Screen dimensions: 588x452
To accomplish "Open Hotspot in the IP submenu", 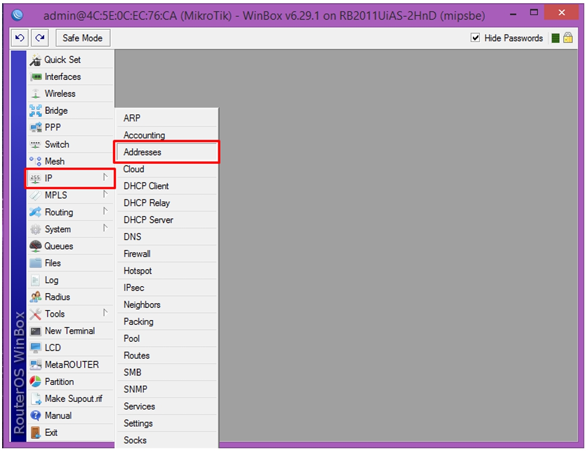I will point(167,271).
